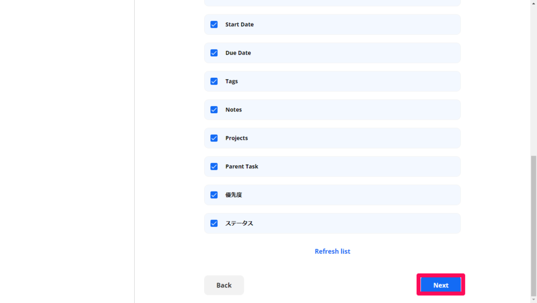Click the scrollbar down arrow
The image size is (537, 303).
[533, 299]
